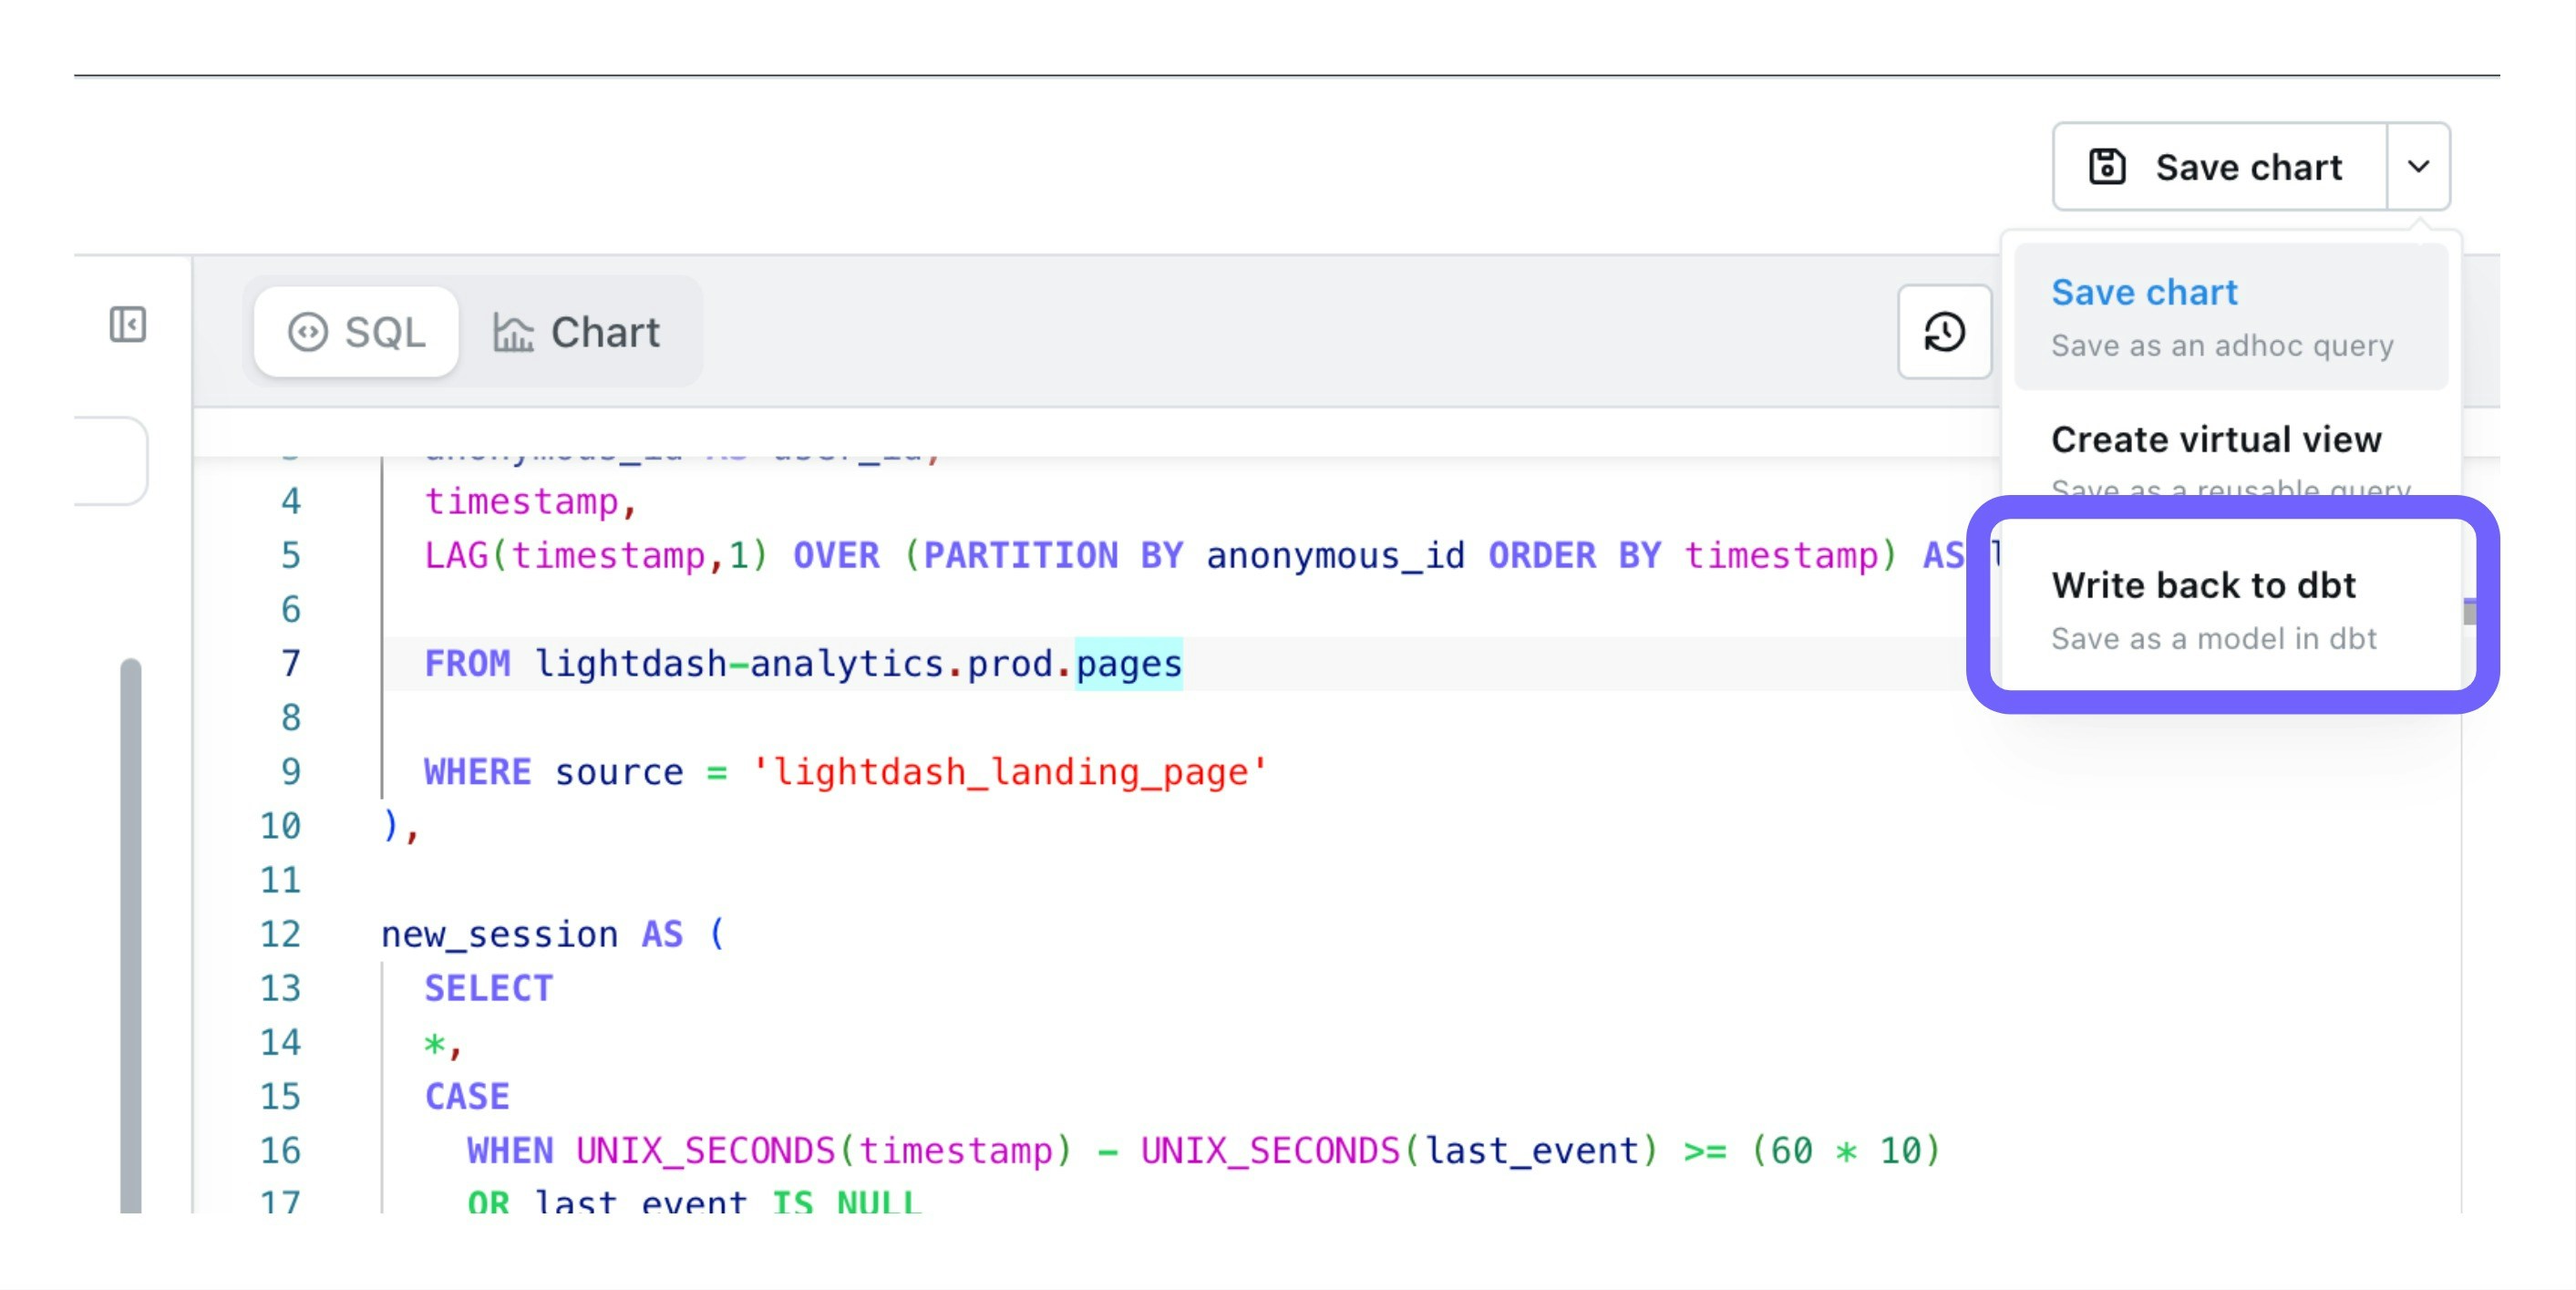Click the query history clock icon

1944,332
